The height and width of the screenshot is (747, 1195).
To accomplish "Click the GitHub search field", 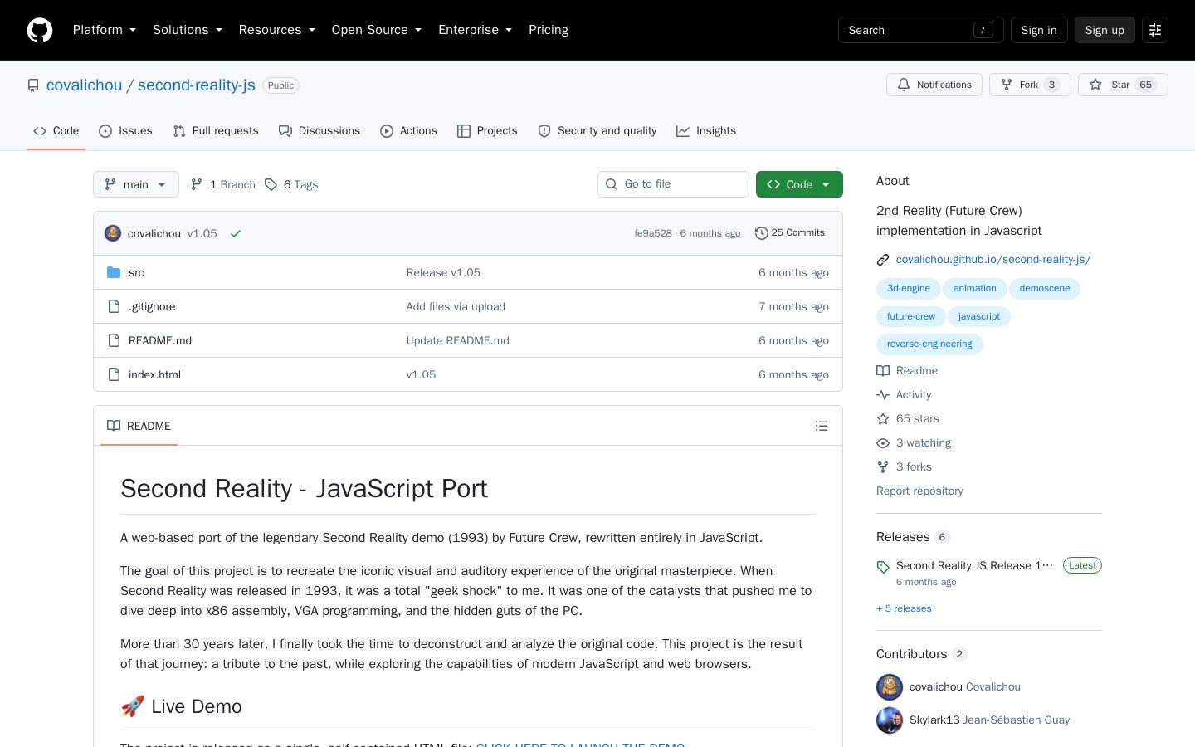I will pyautogui.click(x=921, y=30).
